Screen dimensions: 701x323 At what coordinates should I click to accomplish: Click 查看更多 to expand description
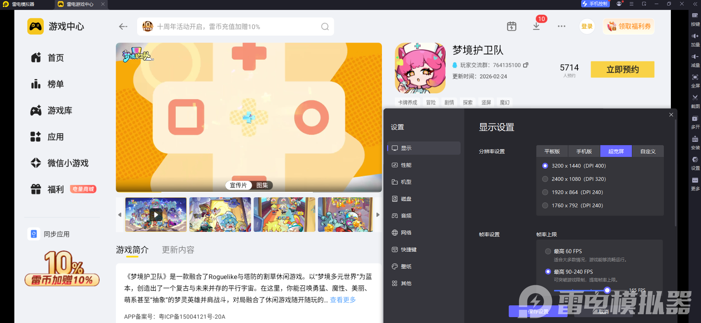coord(343,300)
